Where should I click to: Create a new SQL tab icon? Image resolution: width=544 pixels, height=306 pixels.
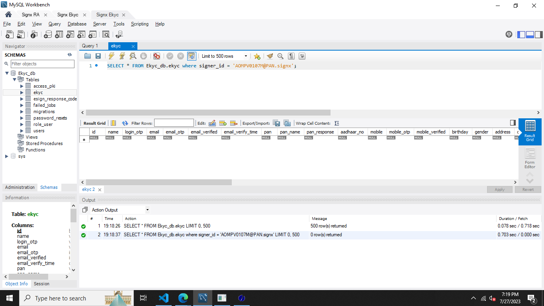tap(10, 35)
